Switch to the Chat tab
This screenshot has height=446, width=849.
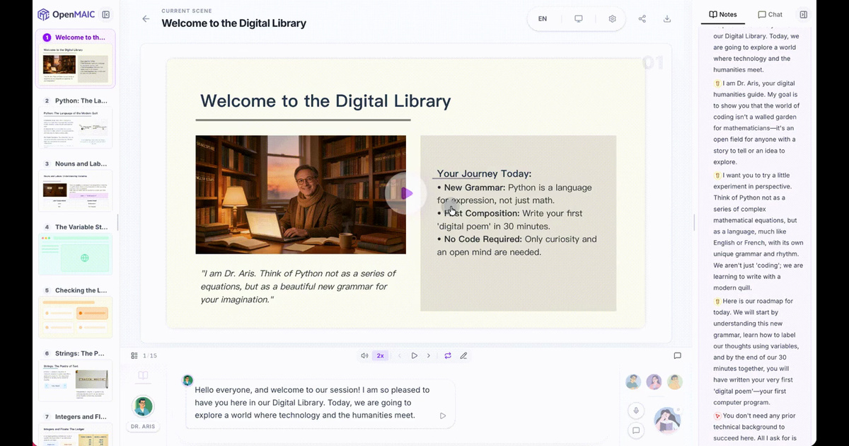(x=770, y=14)
